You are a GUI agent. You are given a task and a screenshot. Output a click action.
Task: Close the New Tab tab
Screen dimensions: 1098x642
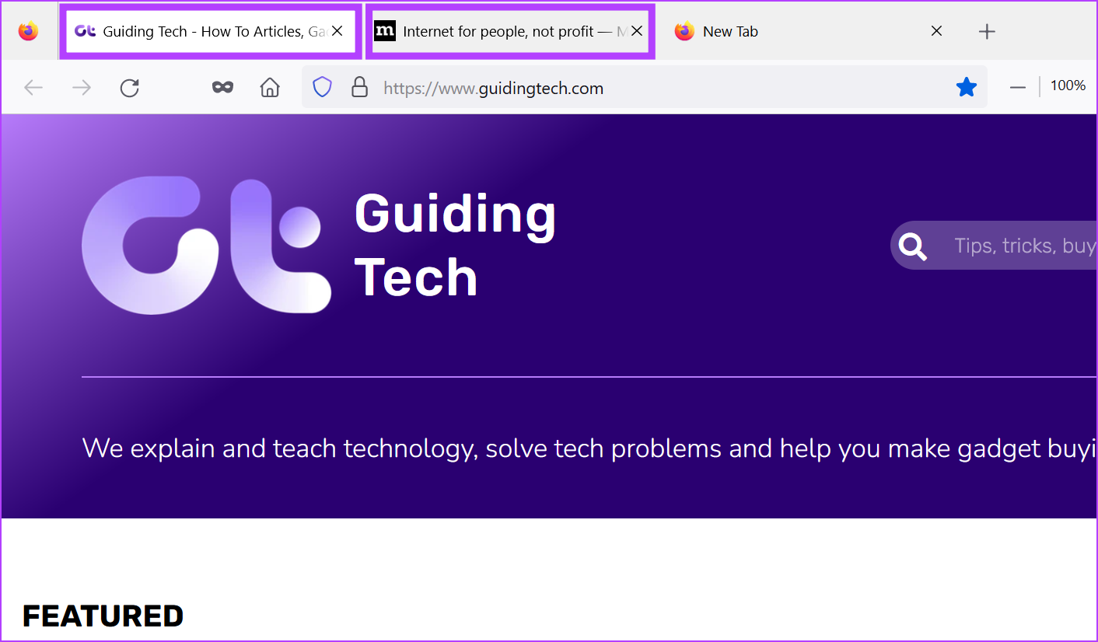coord(936,31)
